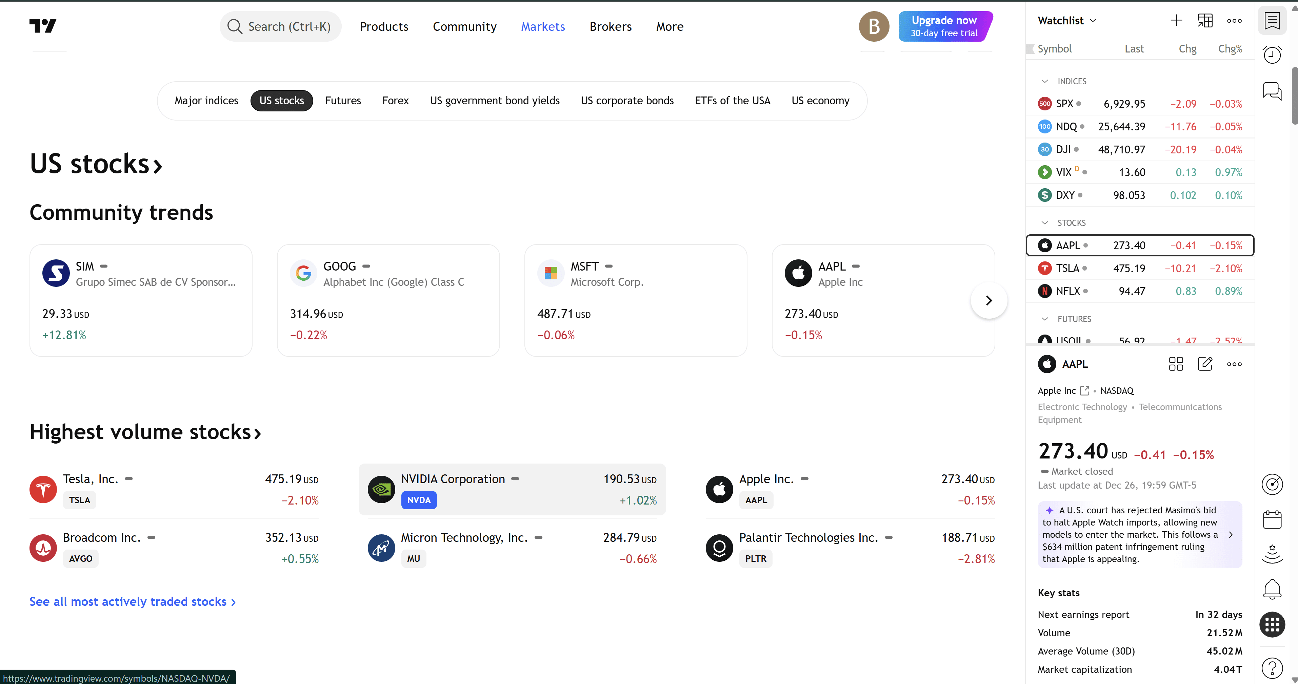Open the Chats icon in right sidebar

tap(1272, 91)
